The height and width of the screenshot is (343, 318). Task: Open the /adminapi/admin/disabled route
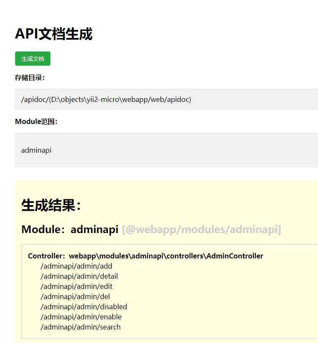click(x=84, y=307)
